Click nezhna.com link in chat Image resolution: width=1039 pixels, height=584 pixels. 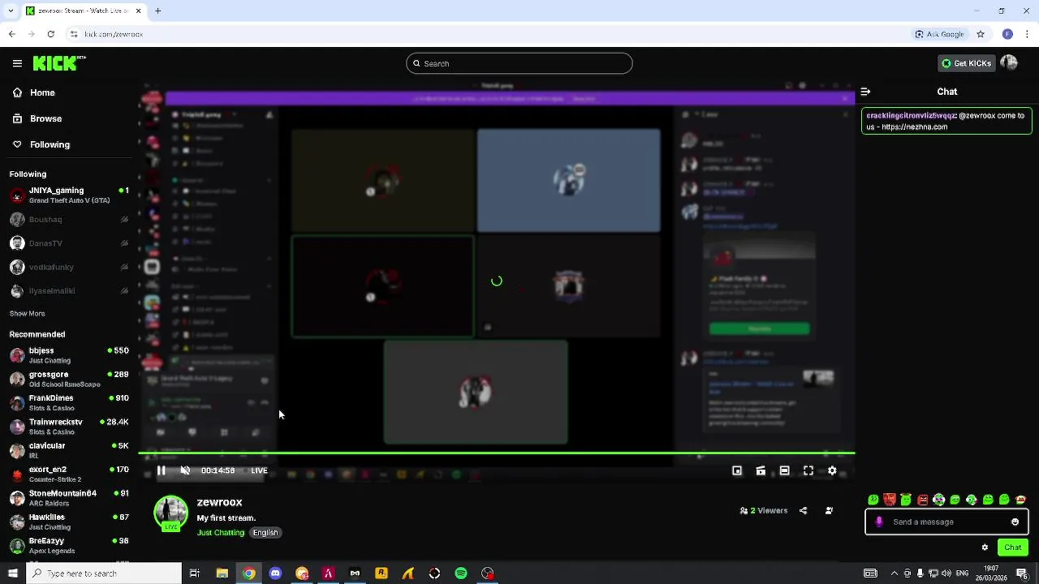[914, 127]
